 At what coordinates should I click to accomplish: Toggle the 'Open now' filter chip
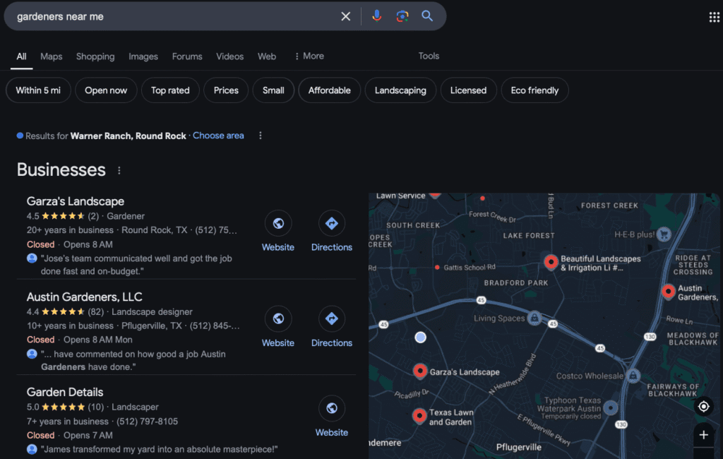pyautogui.click(x=106, y=90)
